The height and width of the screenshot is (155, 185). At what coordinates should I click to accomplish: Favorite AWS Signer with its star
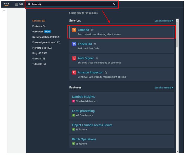(97, 58)
